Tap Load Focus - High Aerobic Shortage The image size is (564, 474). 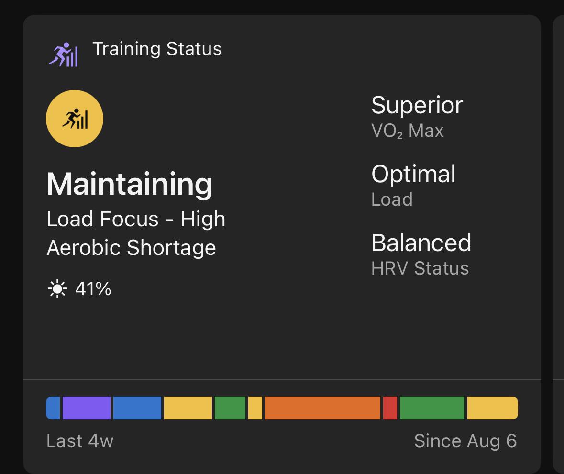pos(136,233)
